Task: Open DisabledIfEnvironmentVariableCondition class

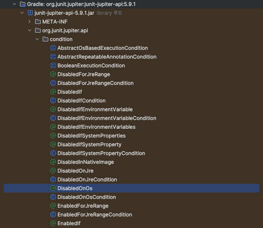Action: coord(107,118)
